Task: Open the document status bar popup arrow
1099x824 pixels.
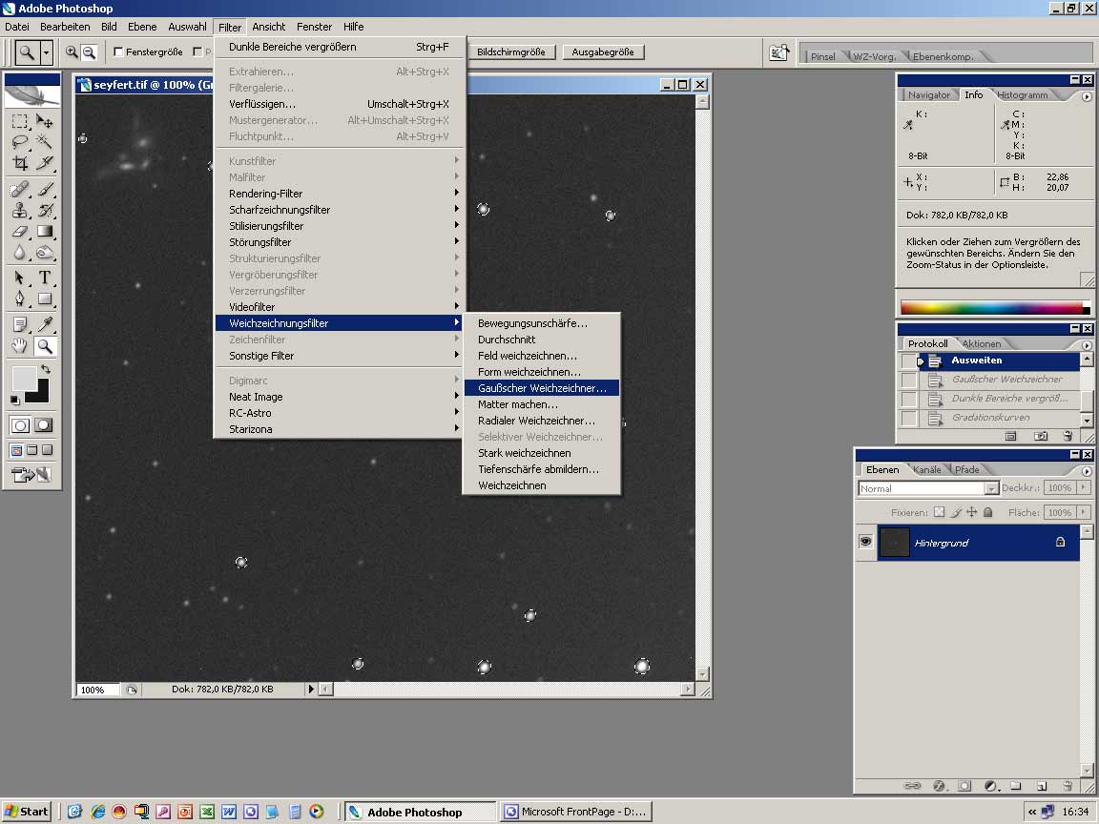Action: 310,689
